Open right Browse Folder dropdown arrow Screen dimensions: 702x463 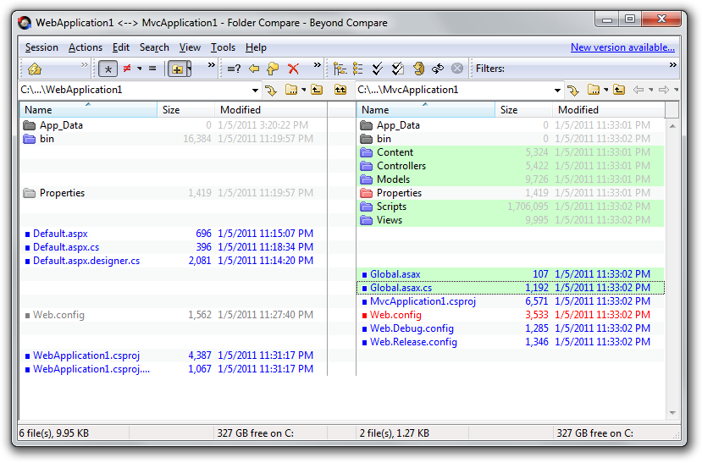point(605,90)
